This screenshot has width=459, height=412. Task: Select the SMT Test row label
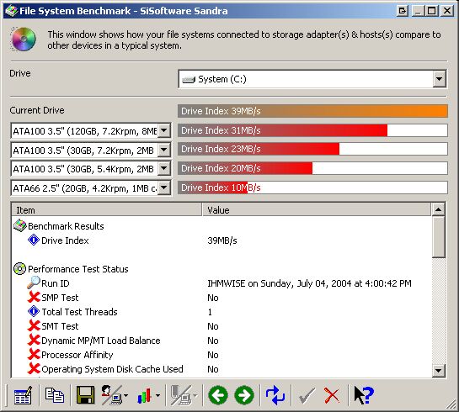60,326
